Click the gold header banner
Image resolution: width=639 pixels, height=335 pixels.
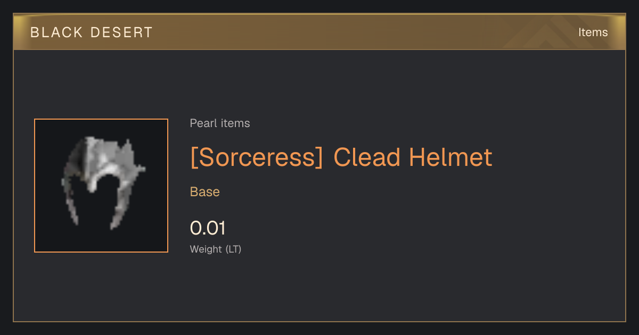click(x=319, y=32)
